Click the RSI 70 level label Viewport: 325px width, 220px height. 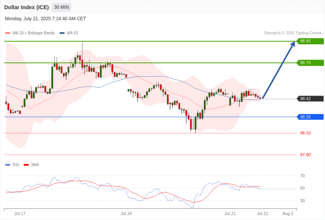302,176
